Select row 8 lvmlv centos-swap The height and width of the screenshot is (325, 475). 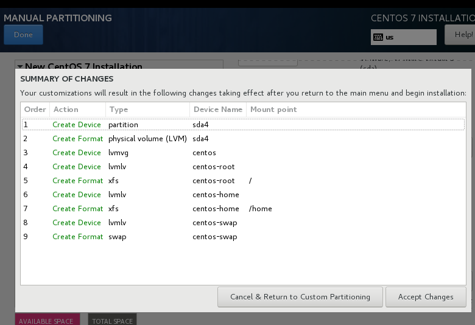(243, 223)
